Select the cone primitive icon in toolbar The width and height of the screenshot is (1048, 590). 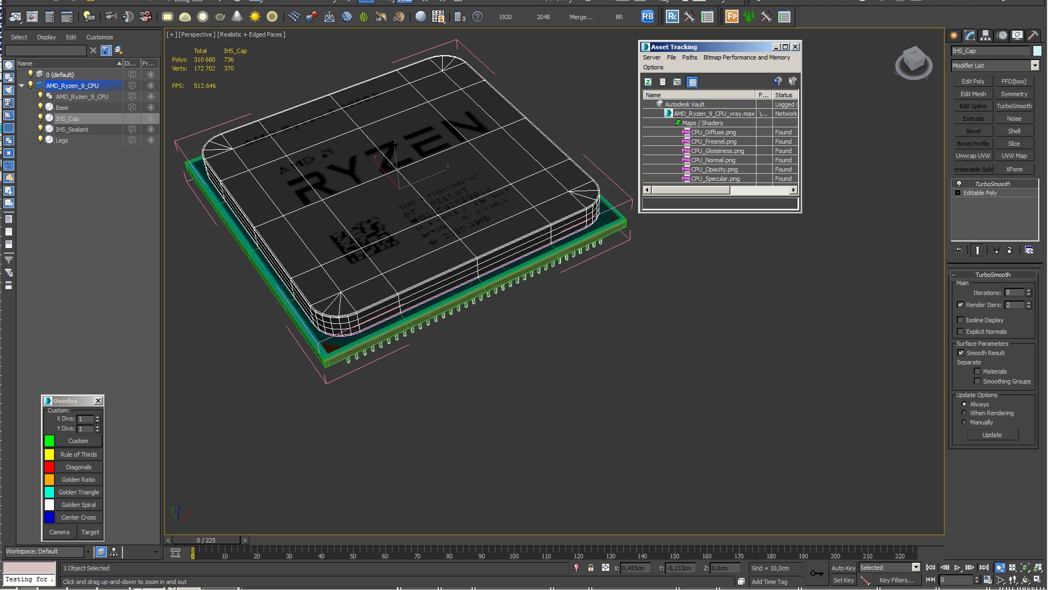click(237, 17)
